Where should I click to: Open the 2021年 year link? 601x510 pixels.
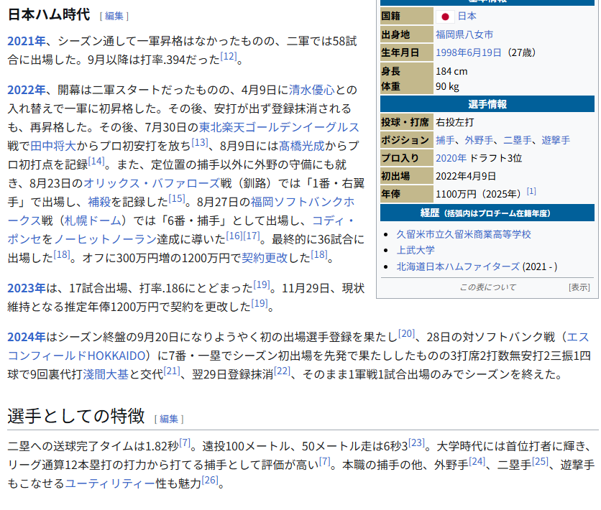[27, 41]
